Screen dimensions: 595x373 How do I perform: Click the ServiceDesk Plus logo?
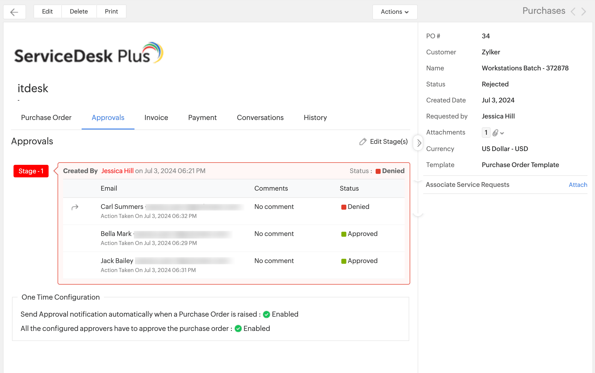[x=89, y=54]
